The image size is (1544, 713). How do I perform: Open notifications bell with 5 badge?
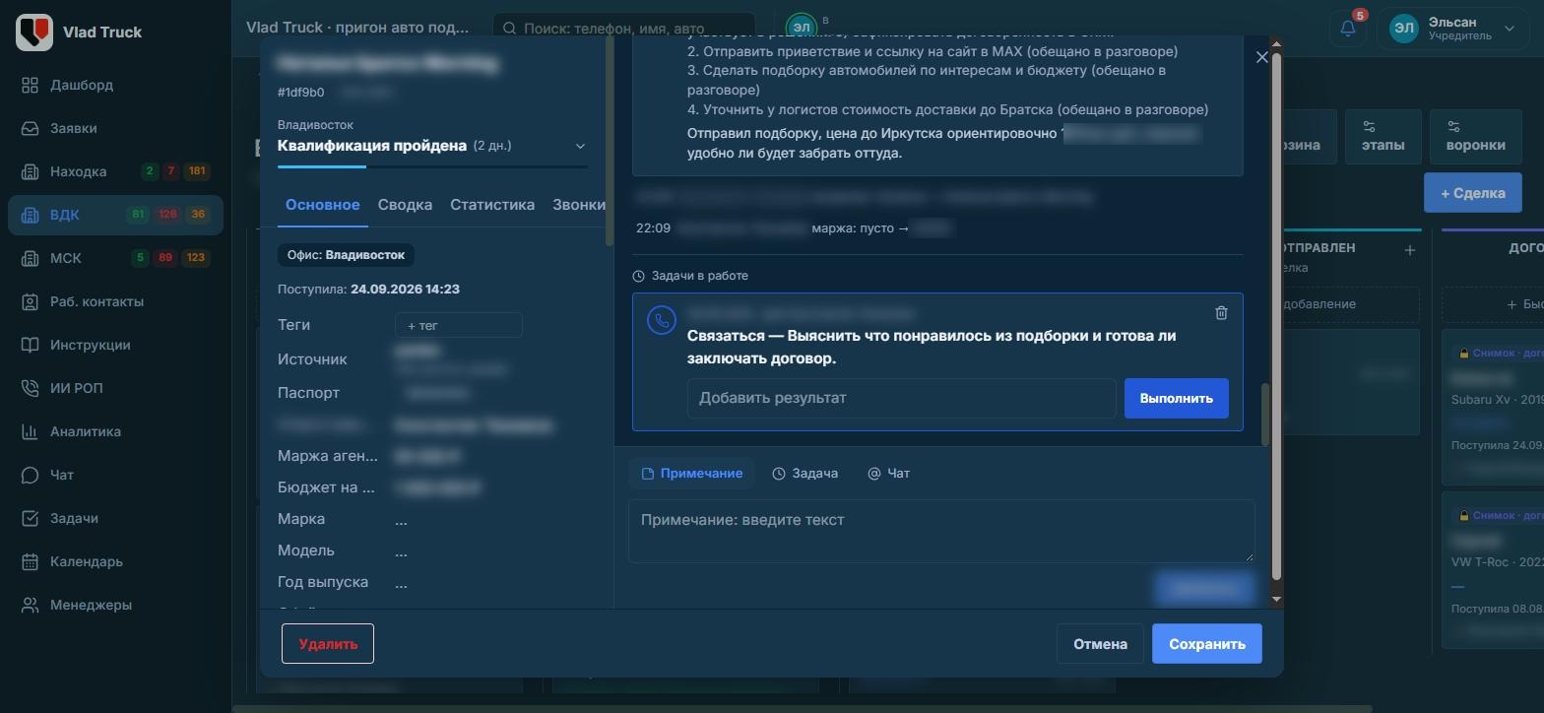tap(1348, 29)
